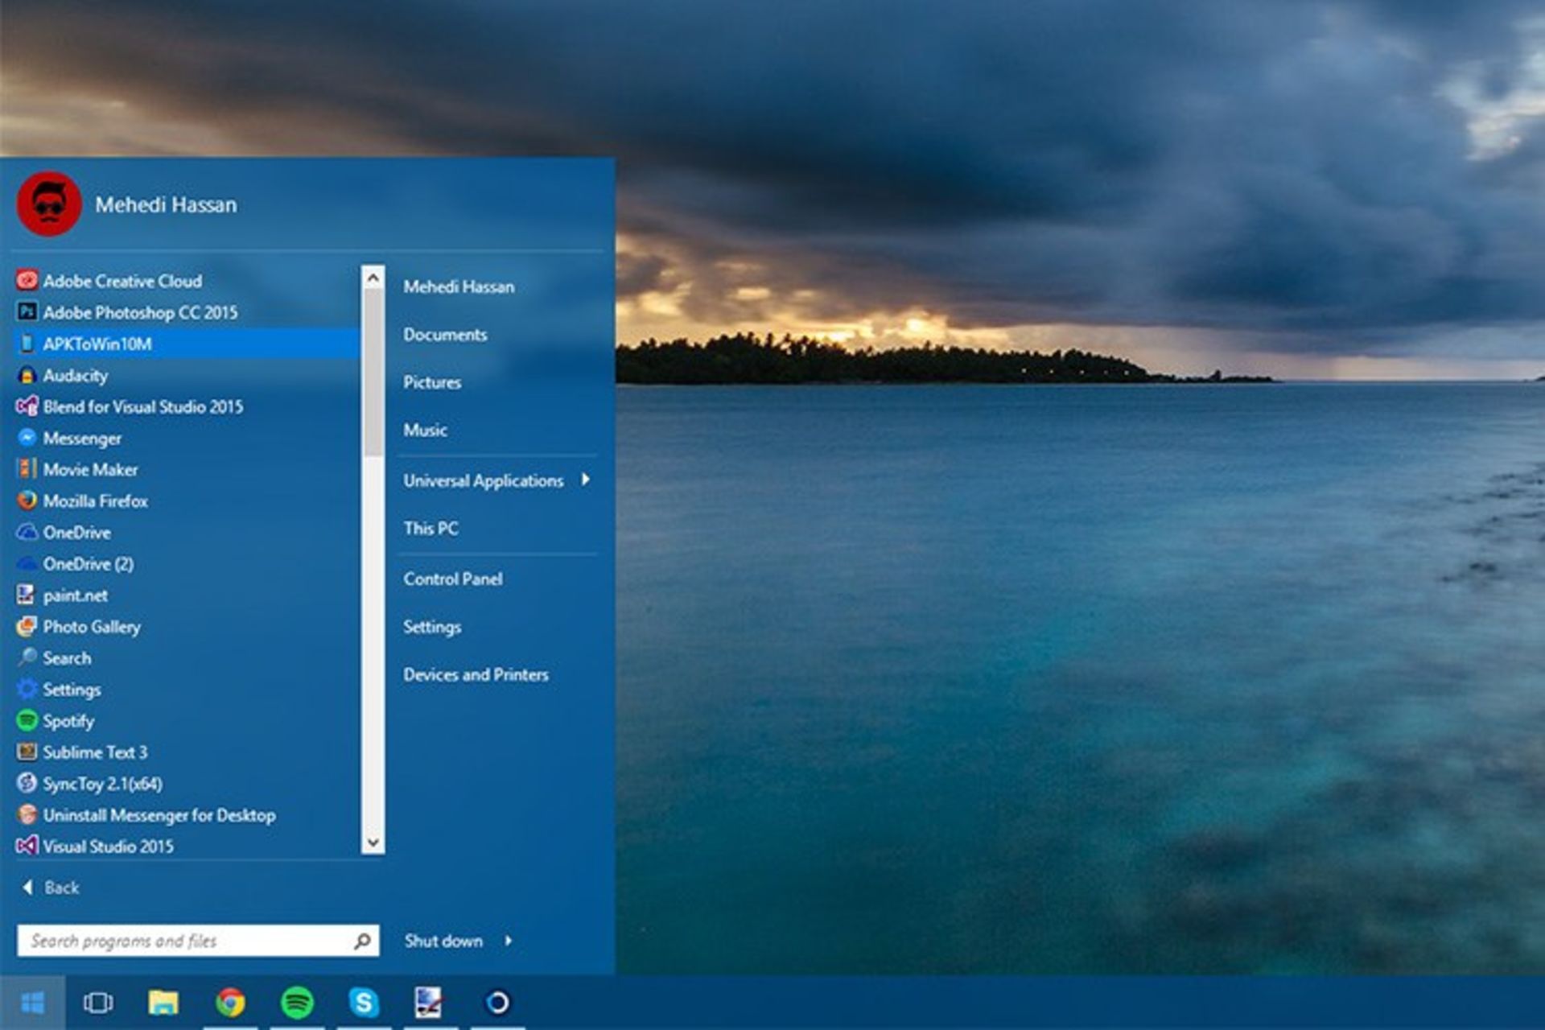Select "Movie Maker" text entry

point(90,469)
